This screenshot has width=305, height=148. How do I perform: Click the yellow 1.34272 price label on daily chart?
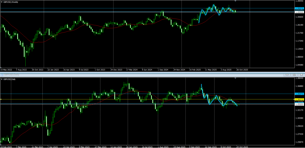pyautogui.click(x=299, y=99)
